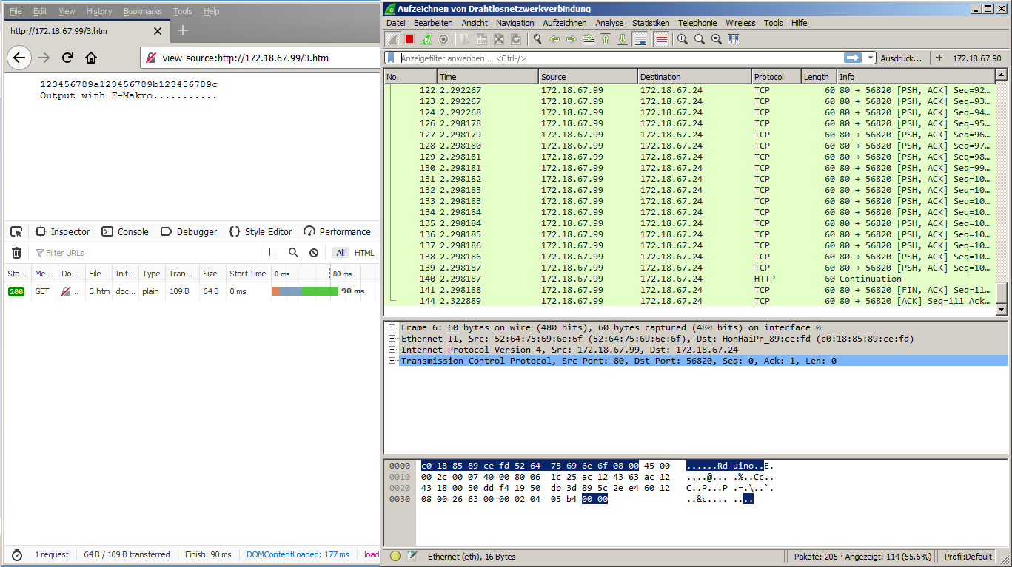Click the 3.htm request timing bar
The image size is (1012, 567).
[x=305, y=291]
